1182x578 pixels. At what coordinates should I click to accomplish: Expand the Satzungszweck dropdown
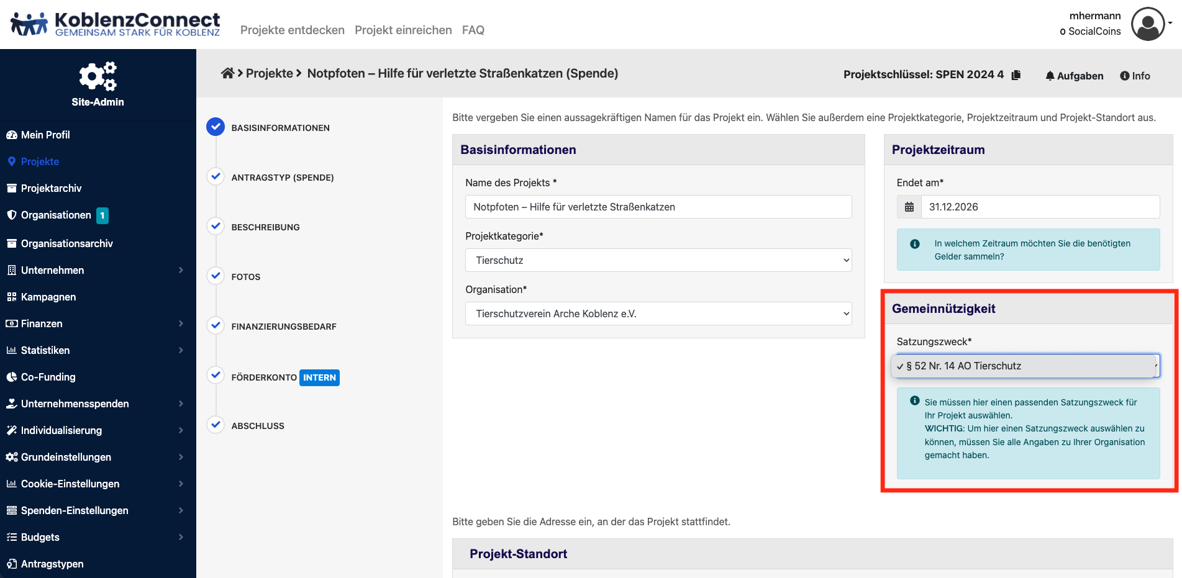coord(1027,366)
